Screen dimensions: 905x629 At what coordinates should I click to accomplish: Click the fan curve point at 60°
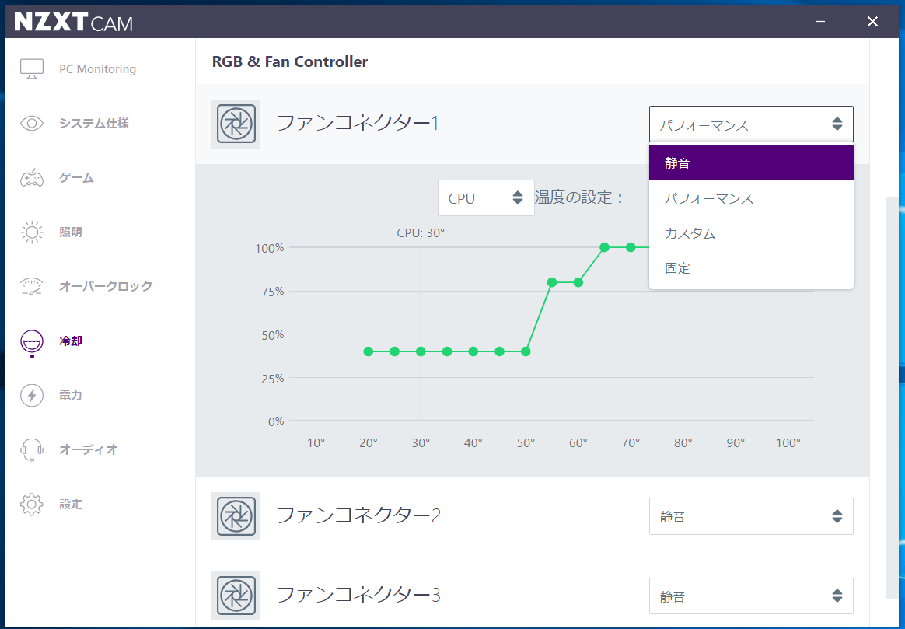(x=578, y=282)
